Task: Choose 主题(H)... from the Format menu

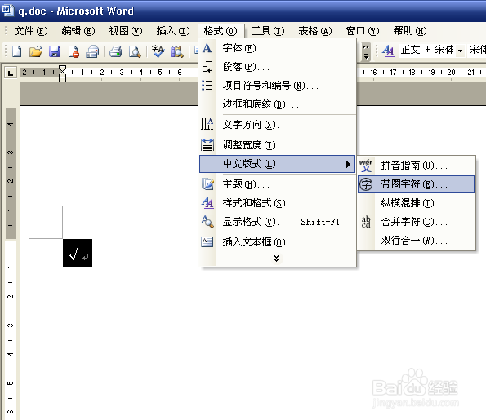Action: pyautogui.click(x=277, y=184)
